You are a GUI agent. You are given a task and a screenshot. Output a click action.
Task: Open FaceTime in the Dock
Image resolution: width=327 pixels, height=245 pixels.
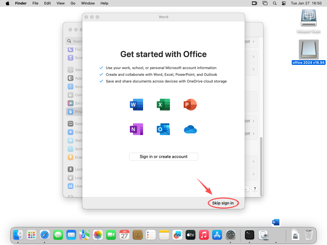pyautogui.click(x=111, y=235)
